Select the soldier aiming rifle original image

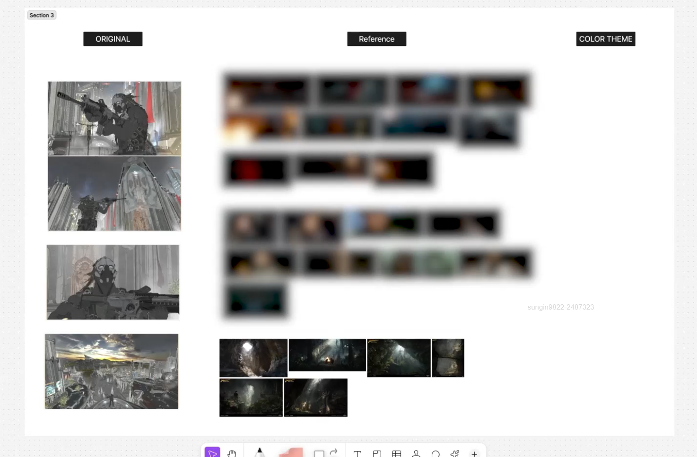(x=114, y=118)
